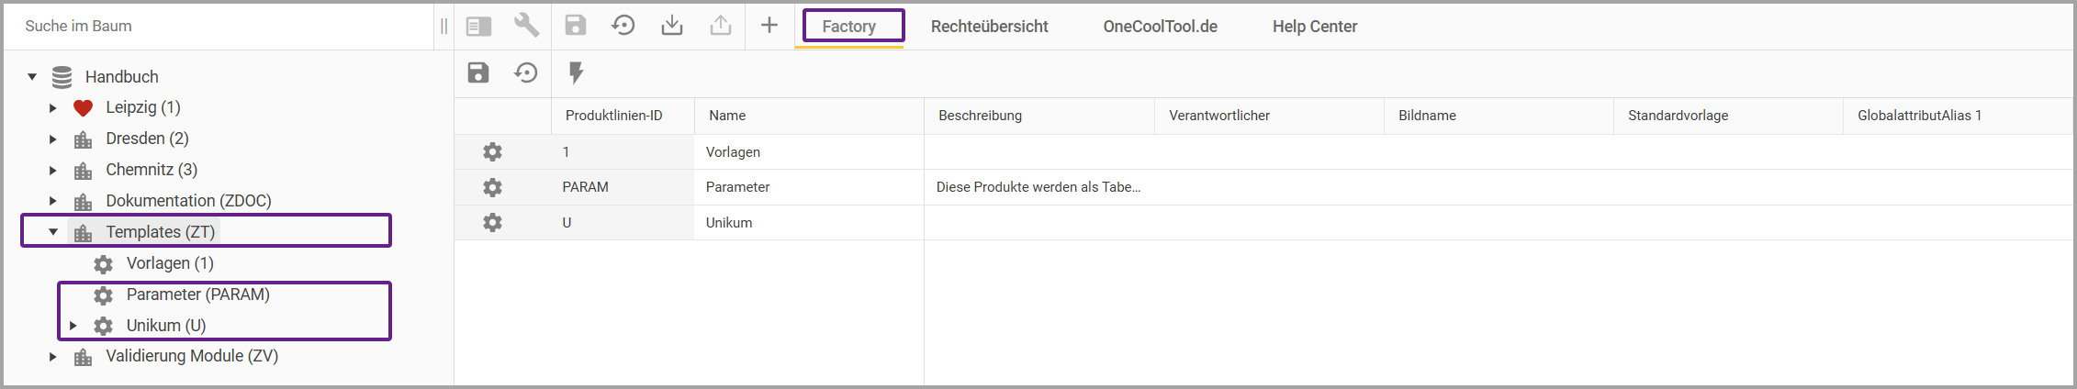Click the Suche im Baum search field

tap(220, 26)
